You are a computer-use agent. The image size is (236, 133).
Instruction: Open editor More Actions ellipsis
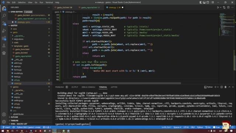coord(233,7)
